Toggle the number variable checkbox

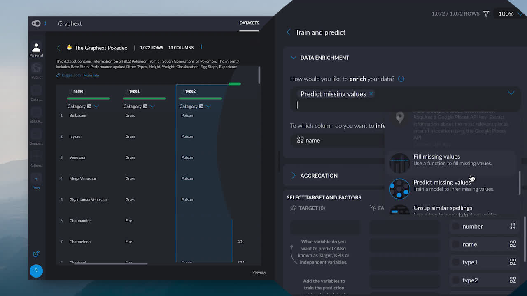coord(456,226)
